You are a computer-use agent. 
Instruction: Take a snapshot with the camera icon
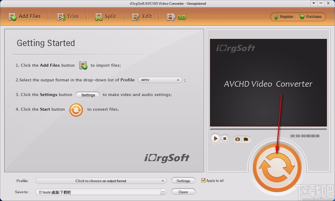coord(237,139)
